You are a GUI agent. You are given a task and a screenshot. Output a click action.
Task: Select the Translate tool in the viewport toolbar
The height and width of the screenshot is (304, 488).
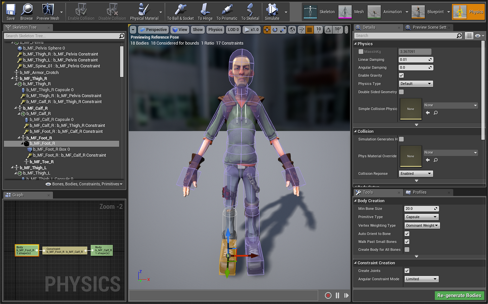[267, 30]
